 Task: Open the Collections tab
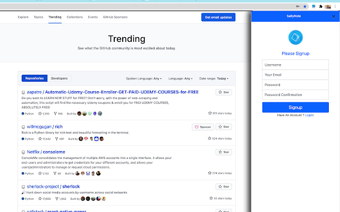point(74,17)
